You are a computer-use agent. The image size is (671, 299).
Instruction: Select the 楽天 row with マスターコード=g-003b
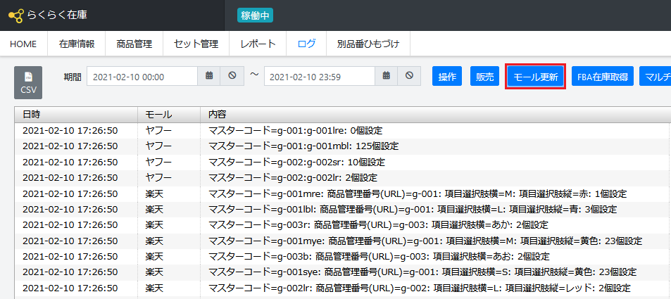click(342, 257)
